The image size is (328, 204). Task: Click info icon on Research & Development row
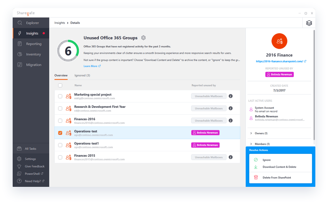coord(231,108)
